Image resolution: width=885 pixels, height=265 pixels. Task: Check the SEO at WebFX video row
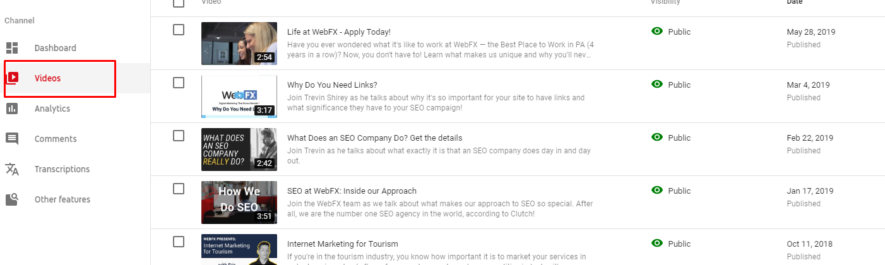tap(179, 189)
